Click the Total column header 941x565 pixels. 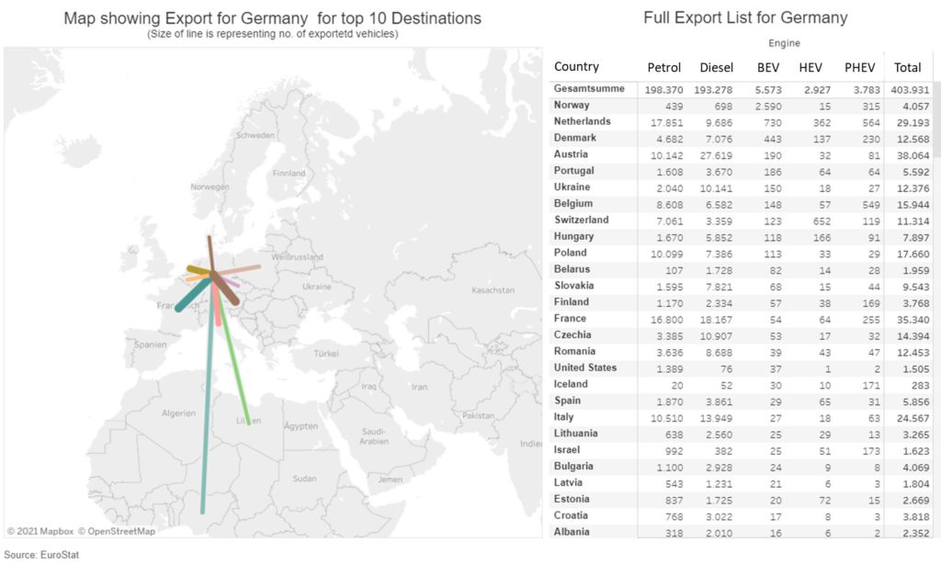point(908,67)
